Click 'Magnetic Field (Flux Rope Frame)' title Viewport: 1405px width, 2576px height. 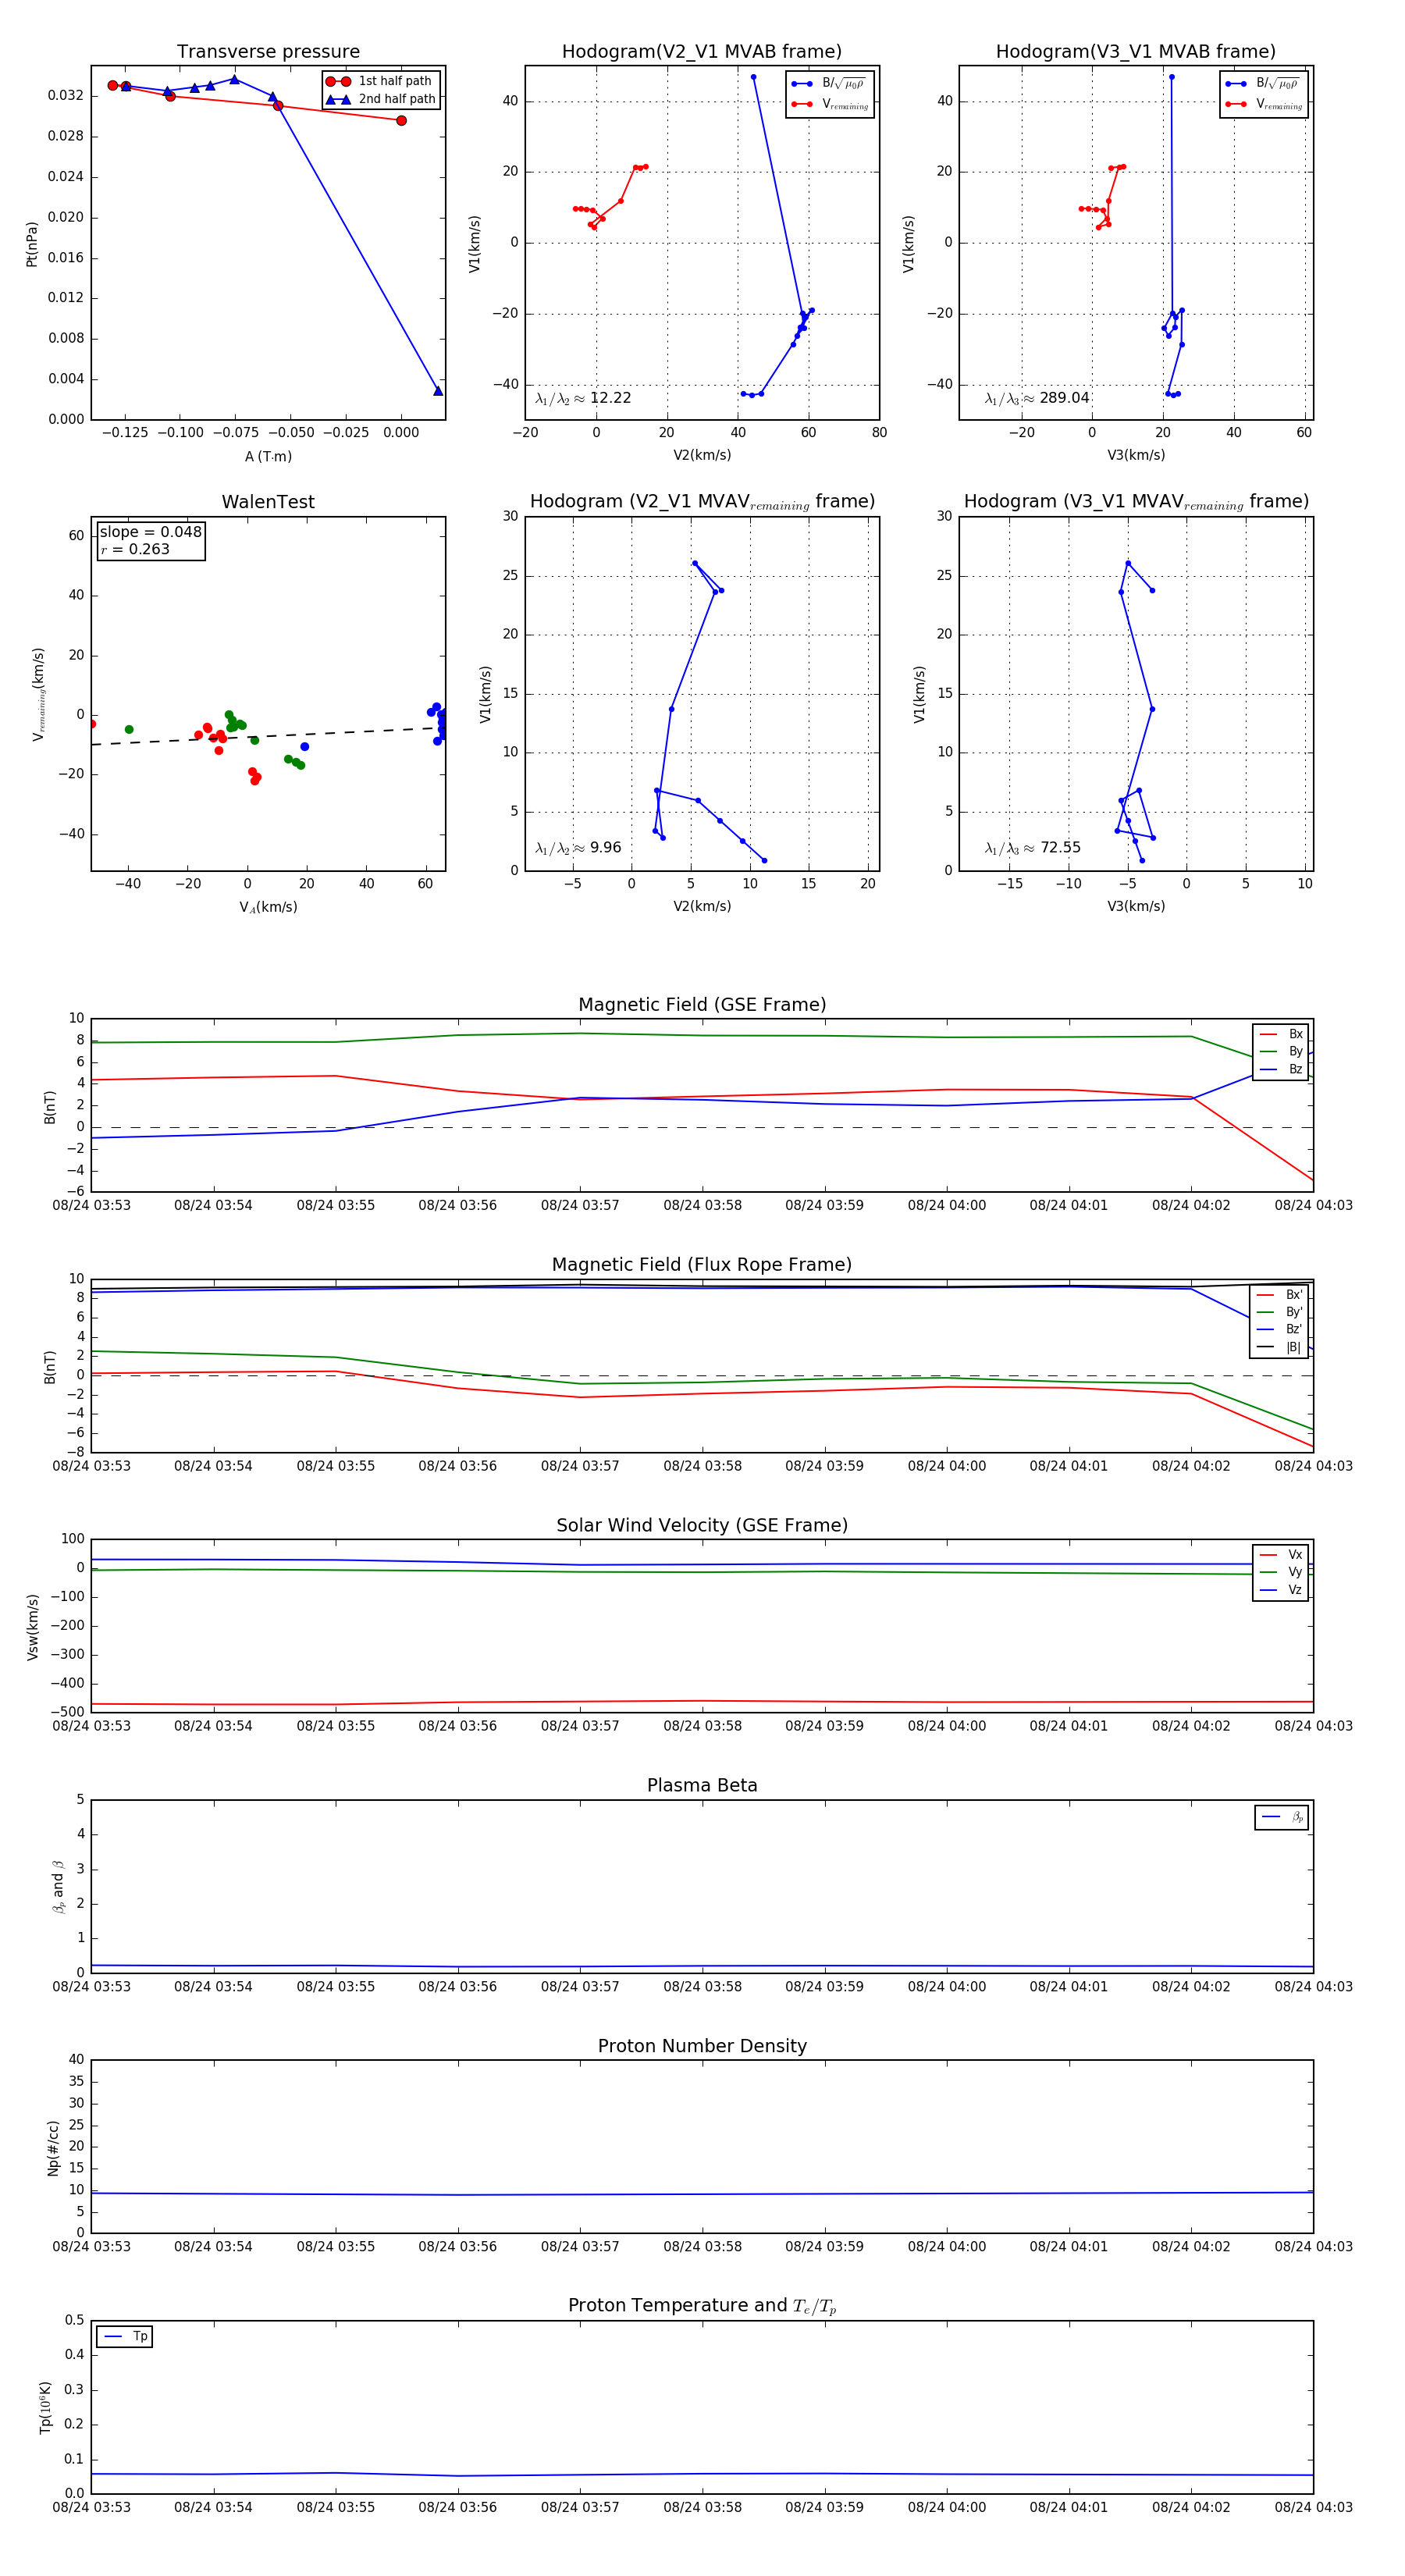coord(702,1265)
